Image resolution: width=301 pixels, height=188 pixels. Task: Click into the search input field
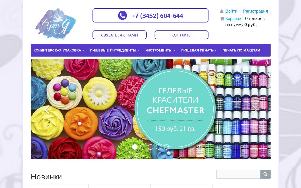[238, 174]
